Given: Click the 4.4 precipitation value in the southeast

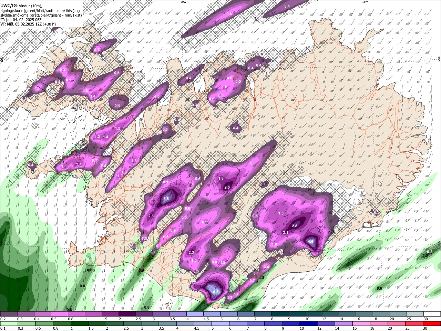Looking at the screenshot, I should pos(310,242).
